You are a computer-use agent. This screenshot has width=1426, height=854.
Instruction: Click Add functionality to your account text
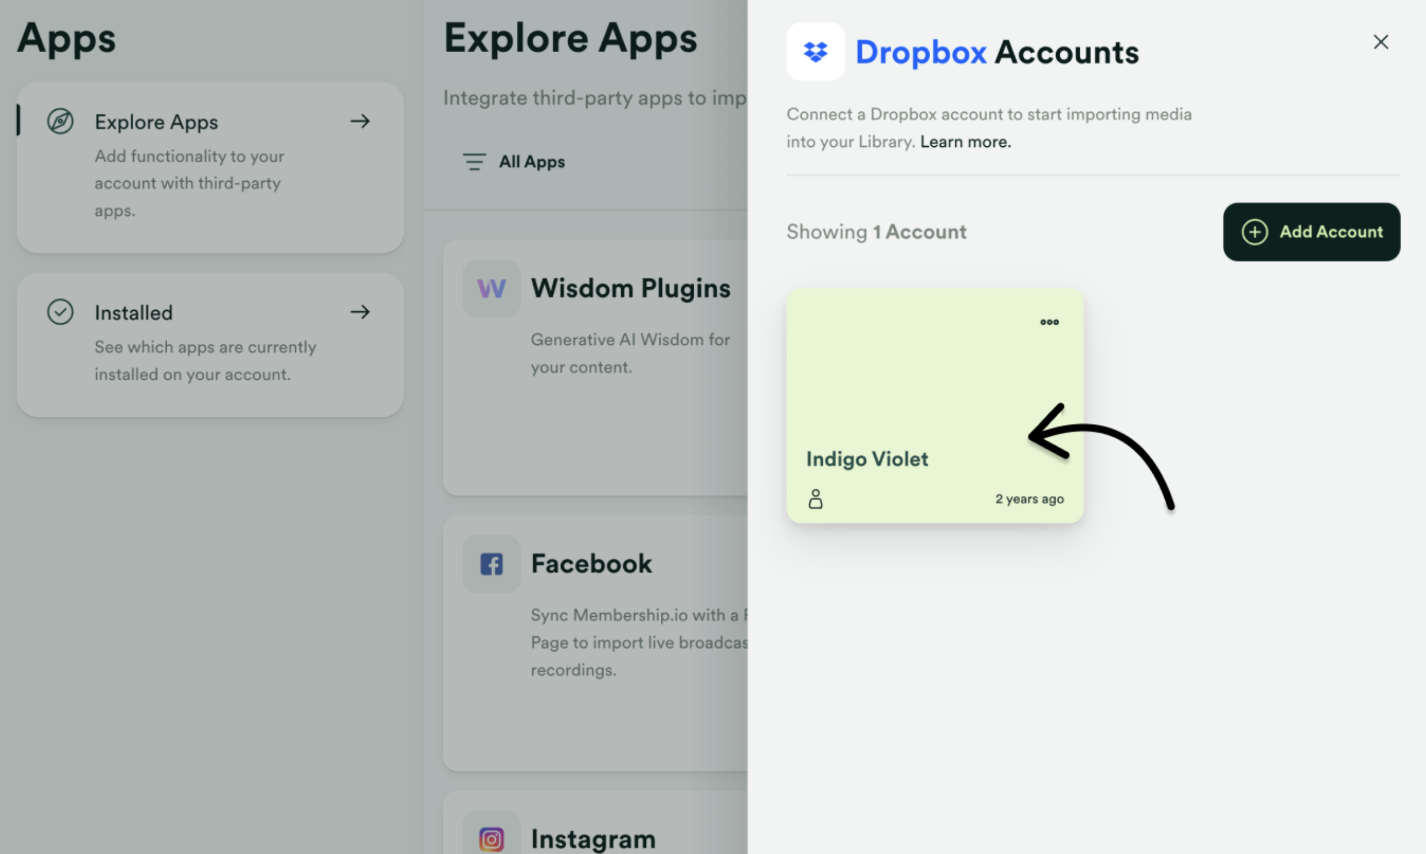pyautogui.click(x=189, y=183)
